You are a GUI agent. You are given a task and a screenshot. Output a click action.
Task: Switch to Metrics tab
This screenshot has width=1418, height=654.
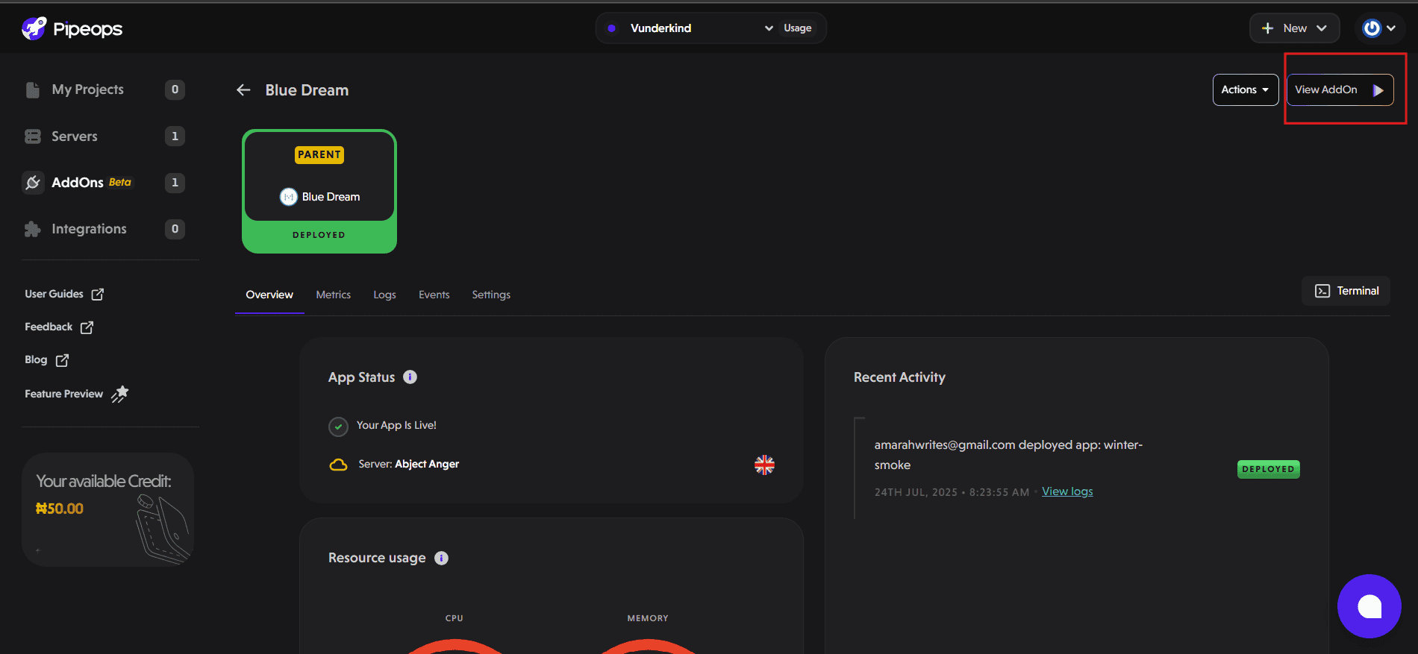334,295
